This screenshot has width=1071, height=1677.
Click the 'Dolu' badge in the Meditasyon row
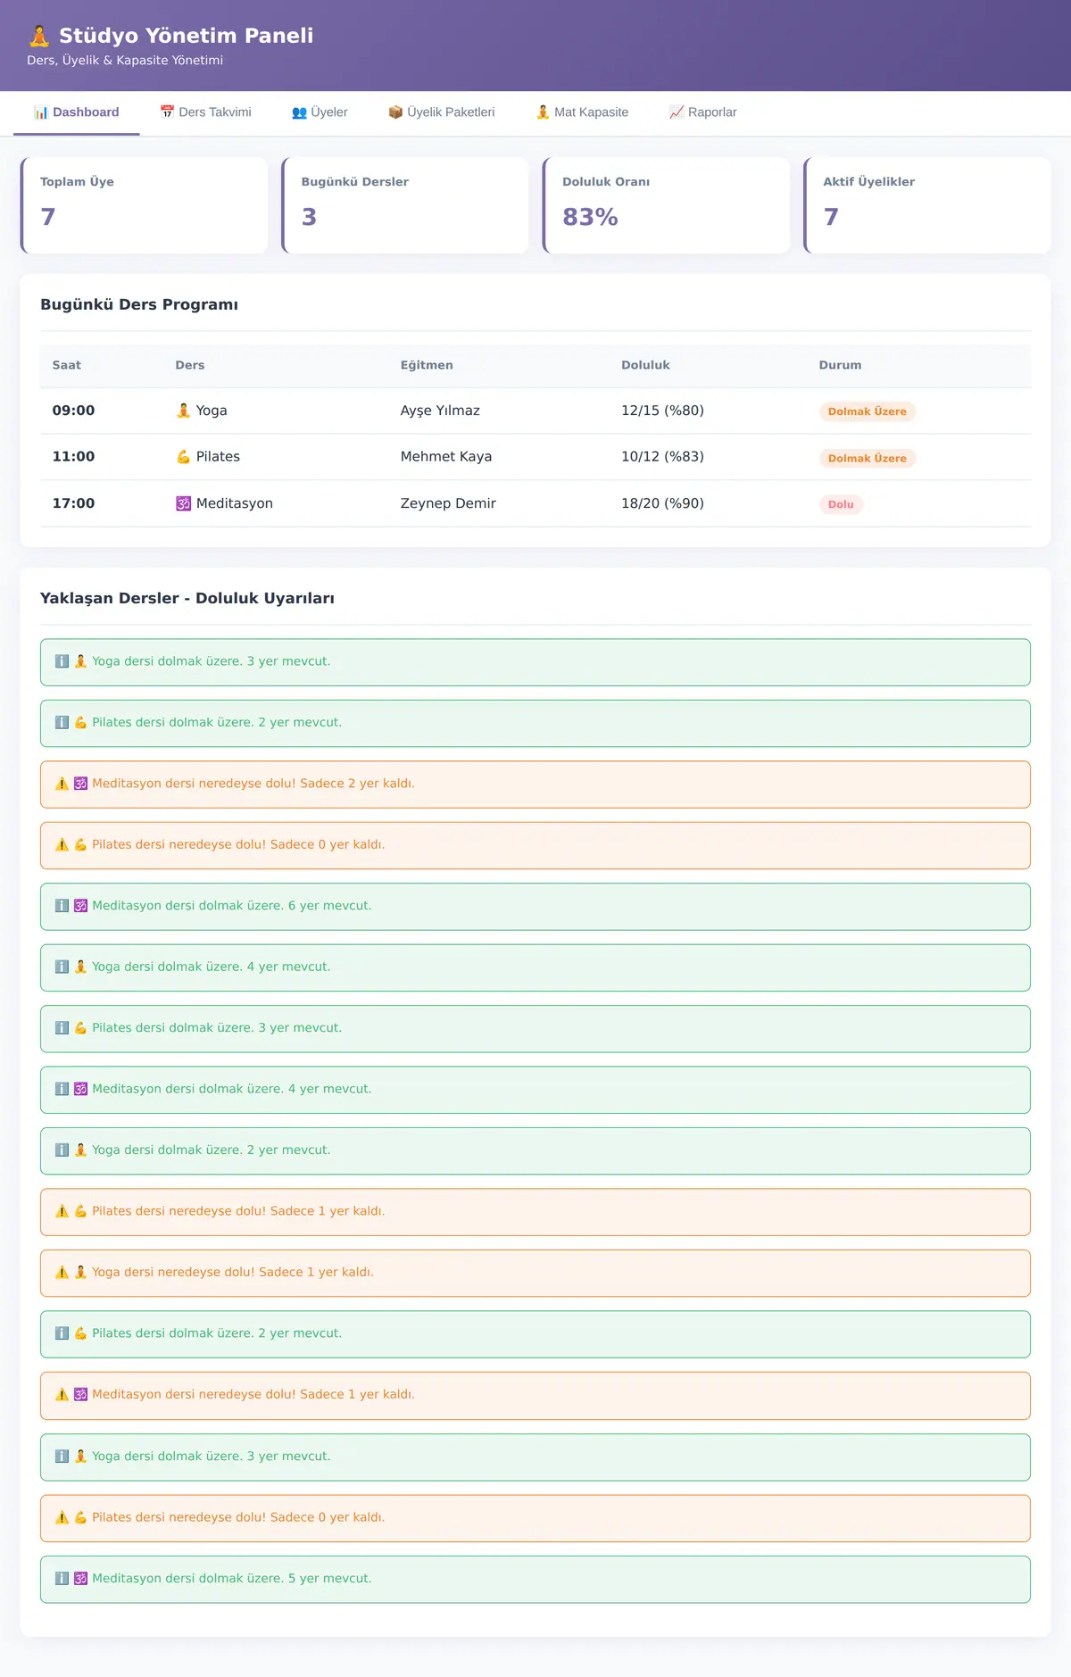(841, 504)
